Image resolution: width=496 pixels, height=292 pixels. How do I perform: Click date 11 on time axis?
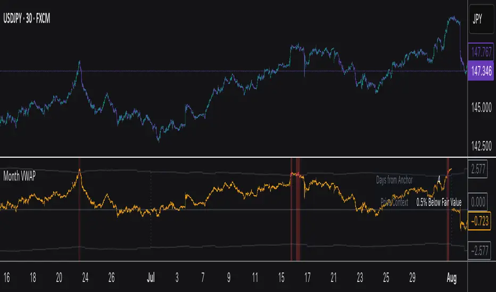point(255,278)
